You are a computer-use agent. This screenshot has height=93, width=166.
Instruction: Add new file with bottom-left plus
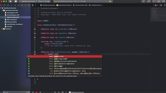click(1, 92)
